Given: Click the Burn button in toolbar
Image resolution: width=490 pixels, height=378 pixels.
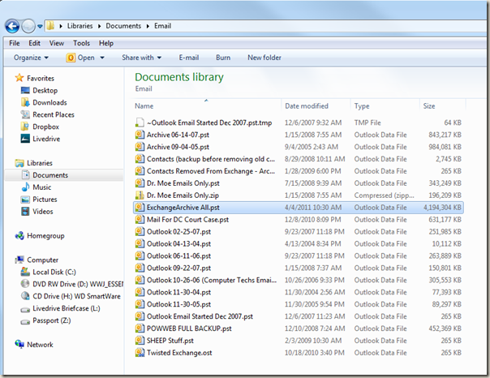Looking at the screenshot, I should tap(223, 58).
